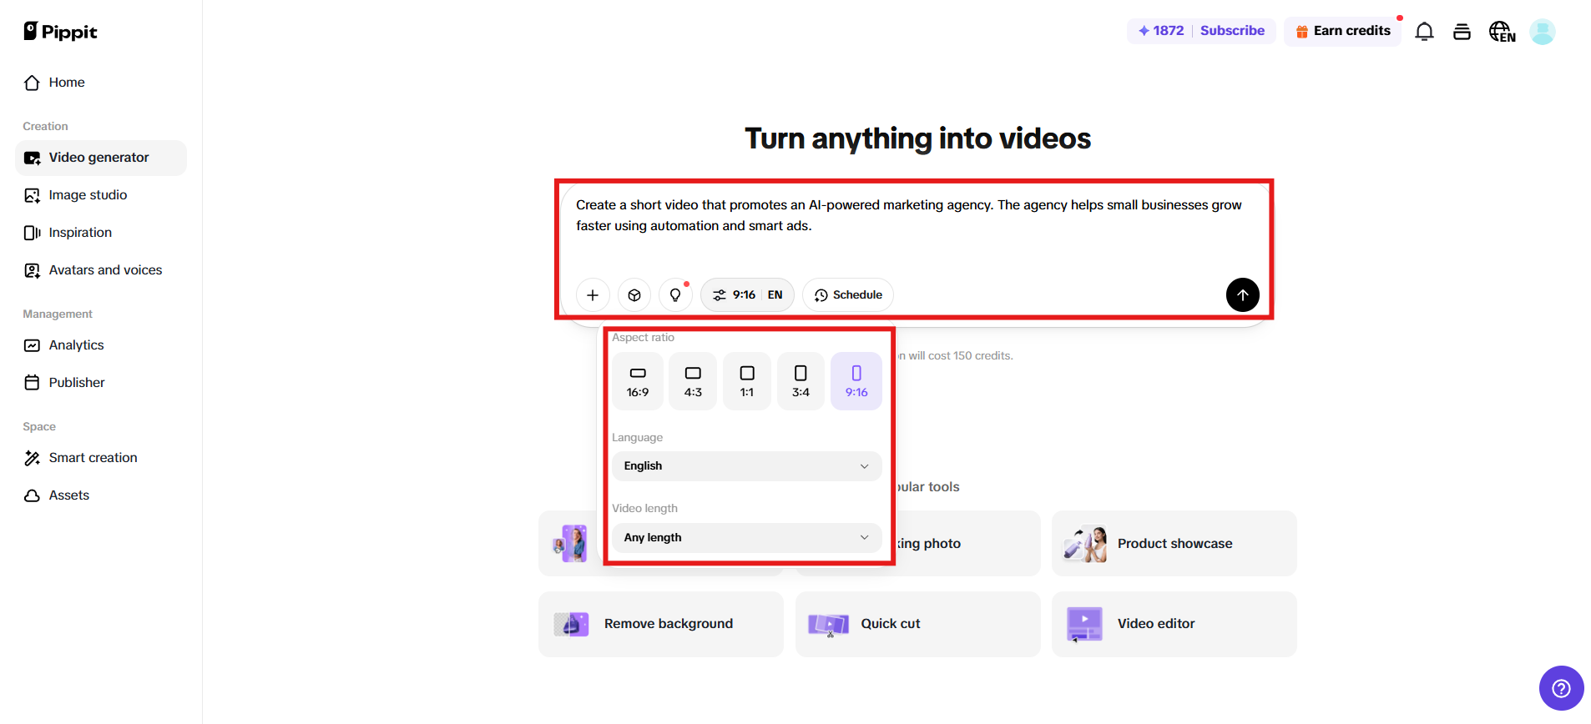
Task: Expand the English language dropdown
Action: 747,466
